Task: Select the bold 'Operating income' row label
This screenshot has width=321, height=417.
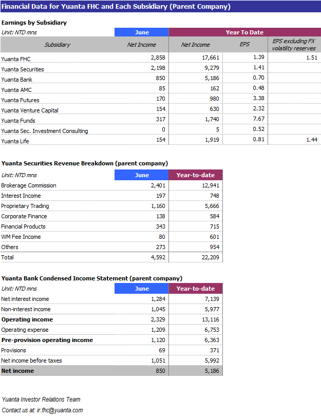Action: (x=27, y=319)
